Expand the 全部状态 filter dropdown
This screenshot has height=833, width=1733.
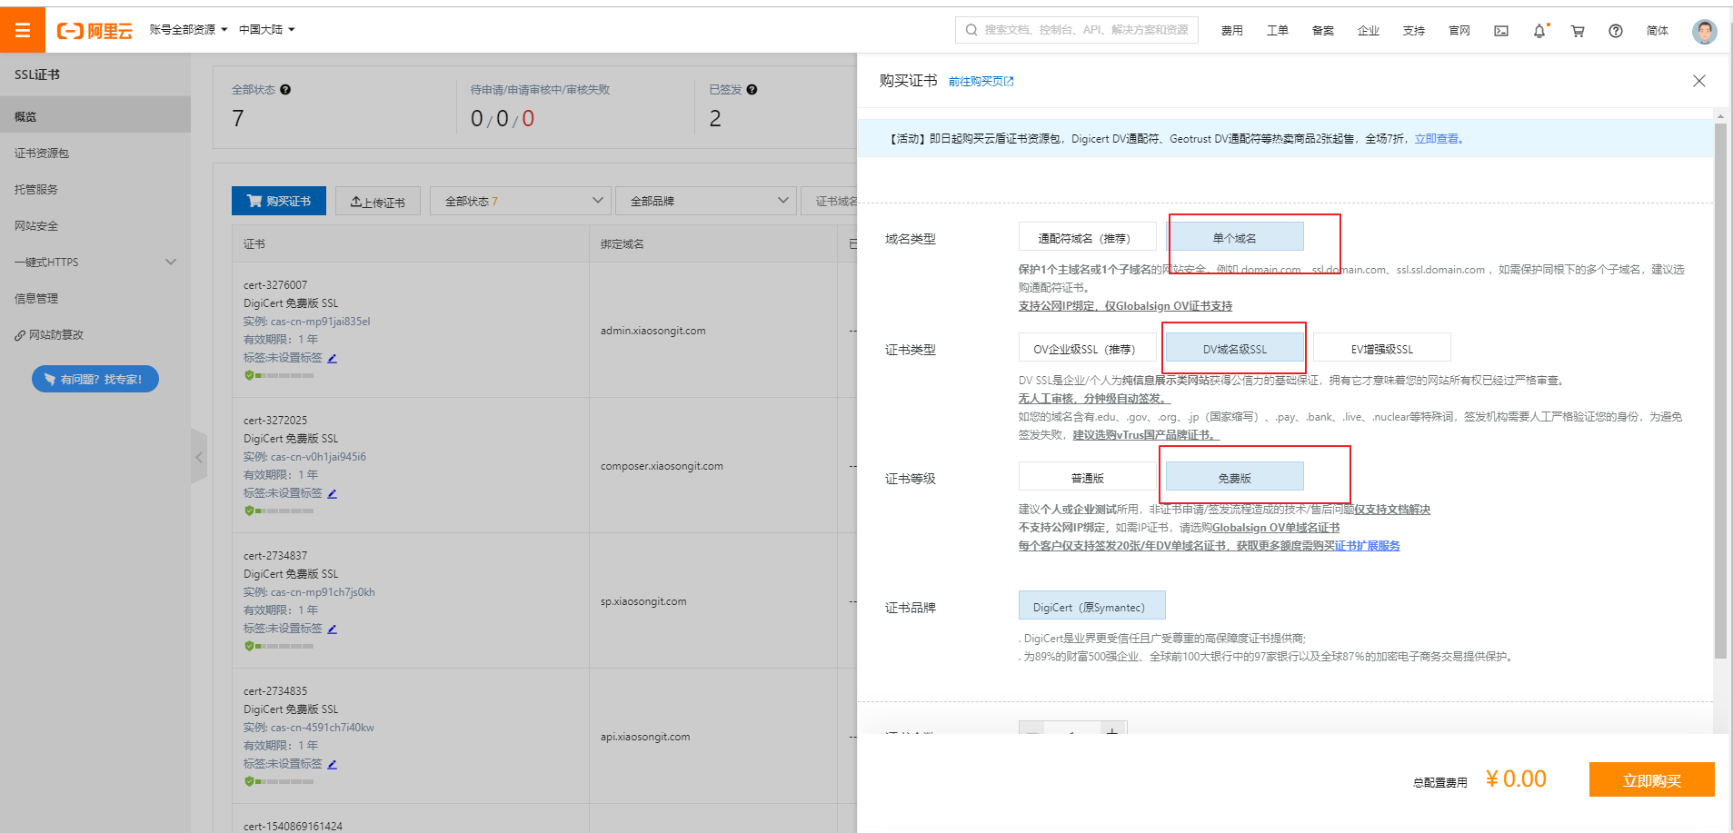(520, 201)
